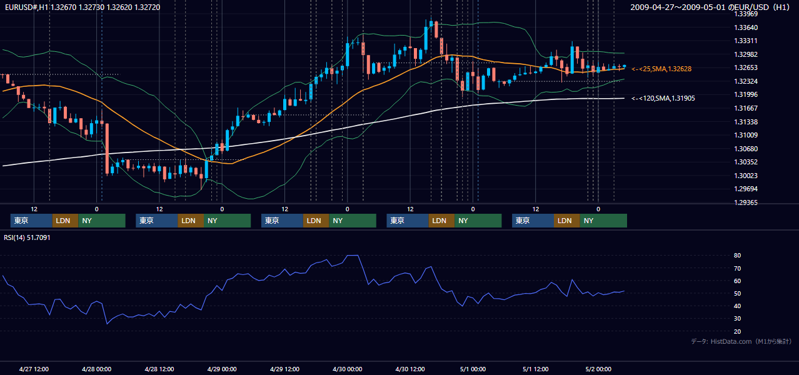Click the RSI 40 level label

(738, 306)
